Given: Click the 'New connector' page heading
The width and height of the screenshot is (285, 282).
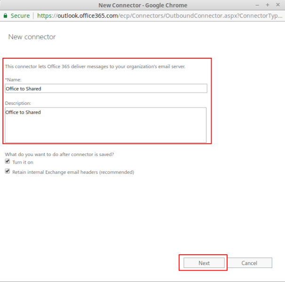Looking at the screenshot, I should point(32,37).
